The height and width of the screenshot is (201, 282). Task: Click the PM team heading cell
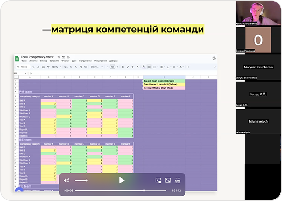click(25, 92)
